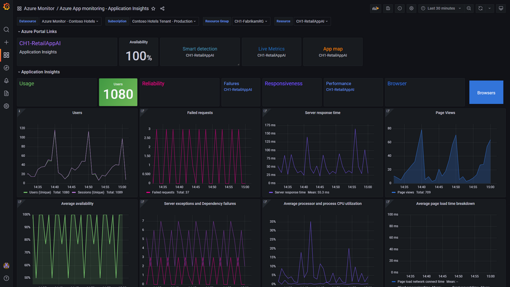510x287 pixels.
Task: Refresh the dashboard
Action: pos(480,9)
